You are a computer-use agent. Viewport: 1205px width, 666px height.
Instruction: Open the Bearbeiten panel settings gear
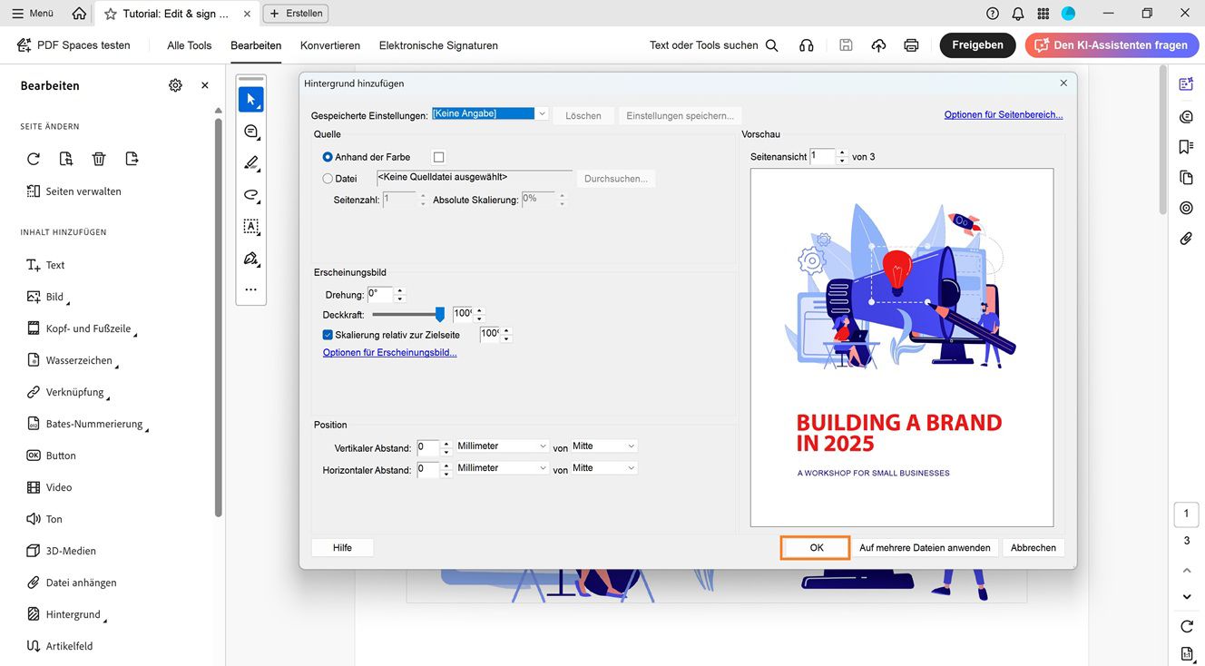[175, 85]
